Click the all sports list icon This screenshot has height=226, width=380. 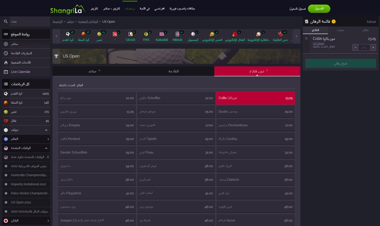pos(6,84)
